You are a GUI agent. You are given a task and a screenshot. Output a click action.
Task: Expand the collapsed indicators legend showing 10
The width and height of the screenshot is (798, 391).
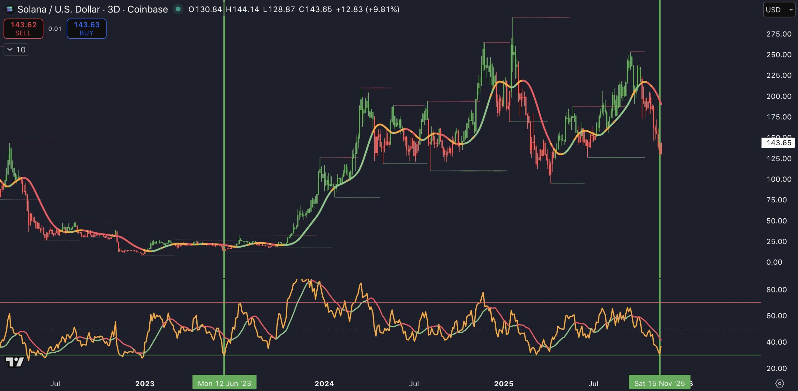tap(16, 50)
